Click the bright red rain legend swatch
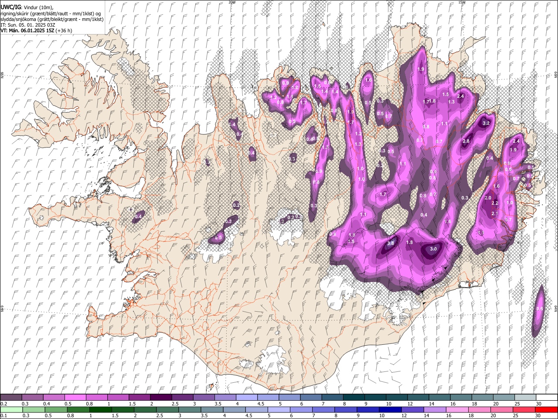The height and width of the screenshot is (419, 558). coord(546,409)
